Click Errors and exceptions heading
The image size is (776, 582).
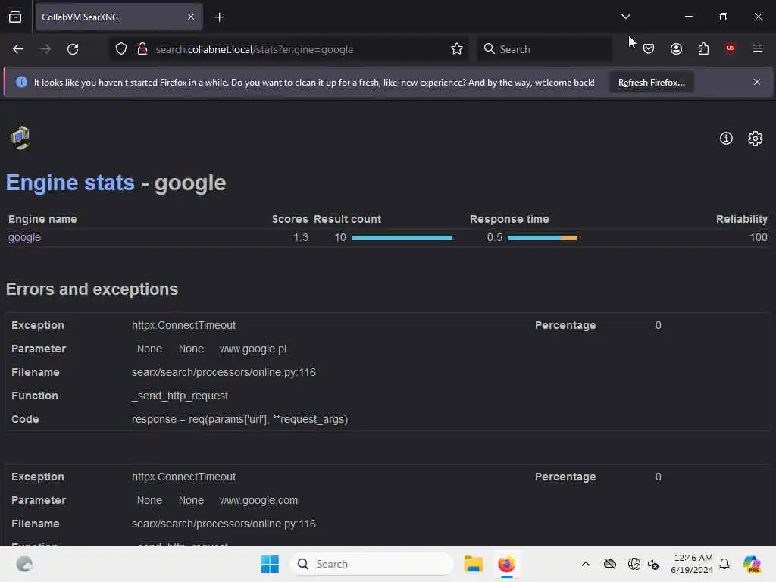point(92,289)
